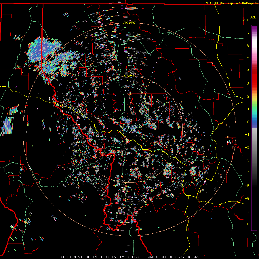Click the color bar at the 7 dB level
The image size is (259, 259).
click(254, 32)
